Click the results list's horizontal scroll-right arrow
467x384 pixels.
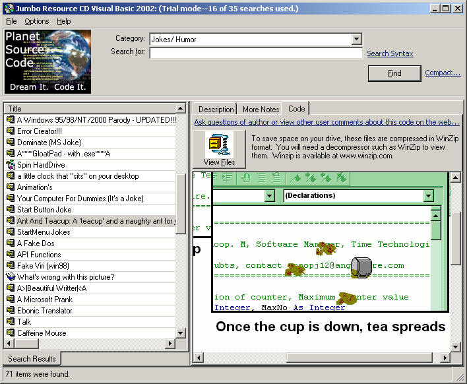[170, 343]
